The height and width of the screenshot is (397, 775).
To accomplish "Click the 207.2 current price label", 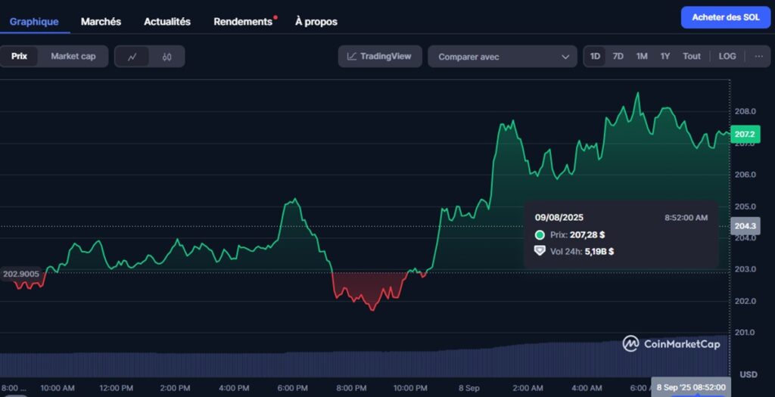I will pos(745,135).
